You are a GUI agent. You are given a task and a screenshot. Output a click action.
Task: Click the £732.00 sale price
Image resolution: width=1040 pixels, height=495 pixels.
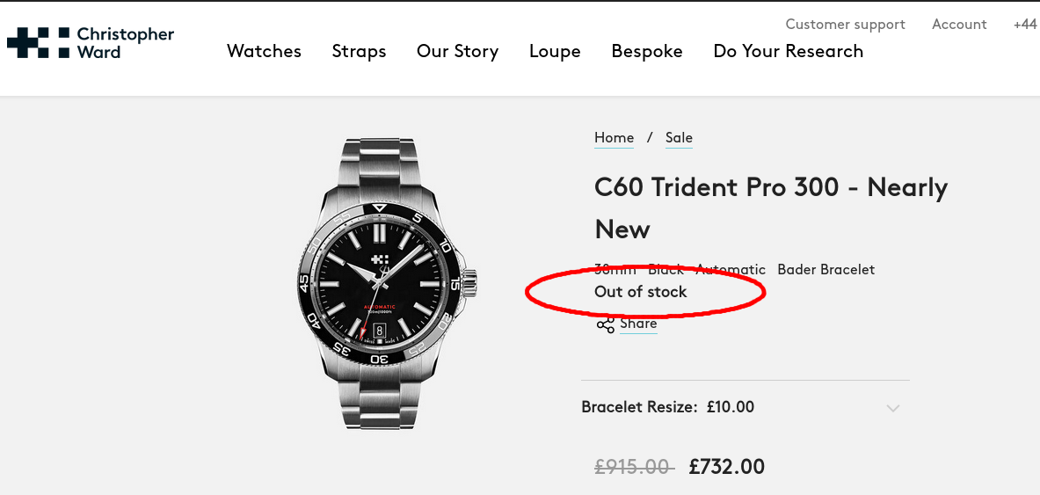point(727,467)
